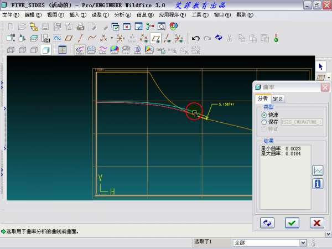Select no hidden display mode icon
The width and height of the screenshot is (332, 249).
34,50
